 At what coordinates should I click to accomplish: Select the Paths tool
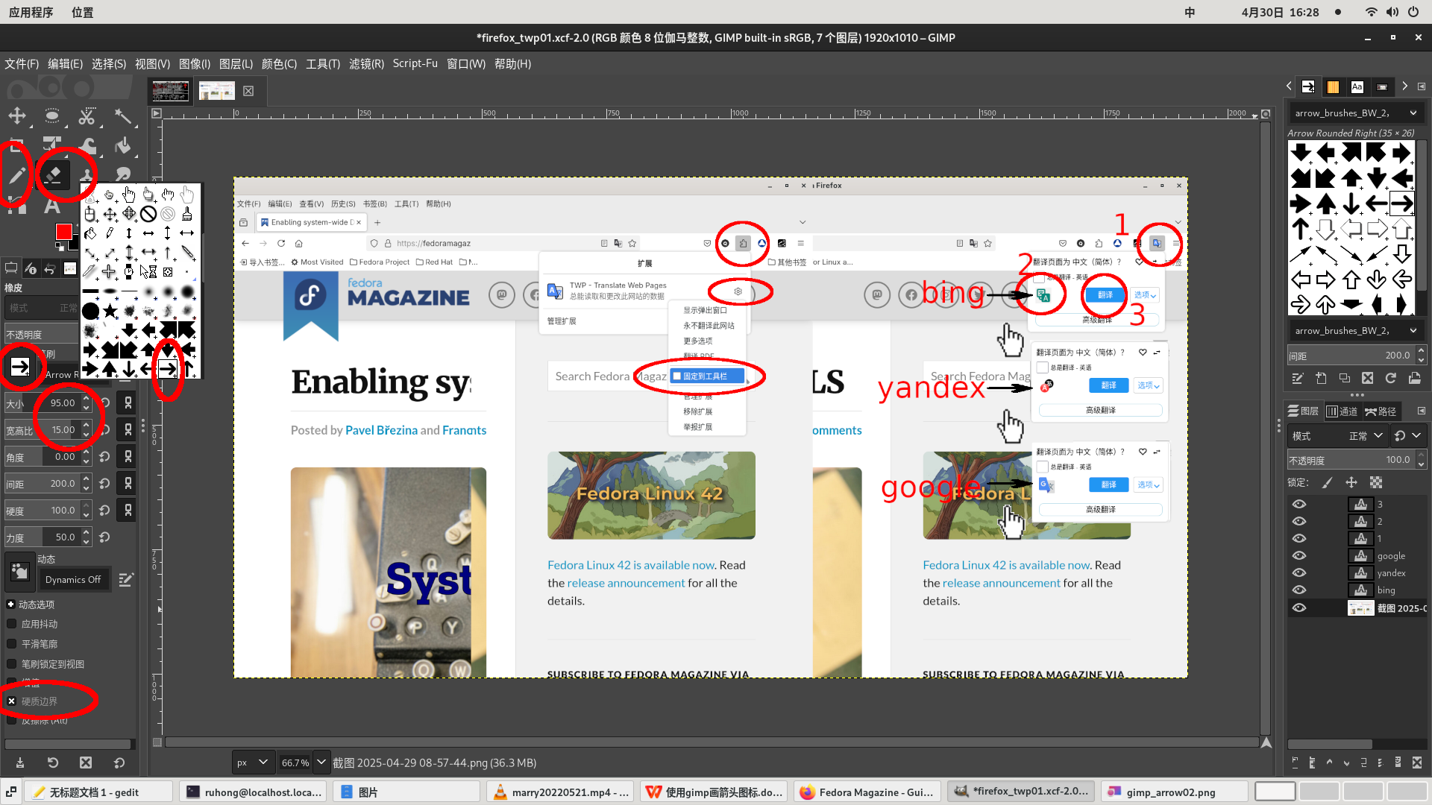pyautogui.click(x=17, y=206)
